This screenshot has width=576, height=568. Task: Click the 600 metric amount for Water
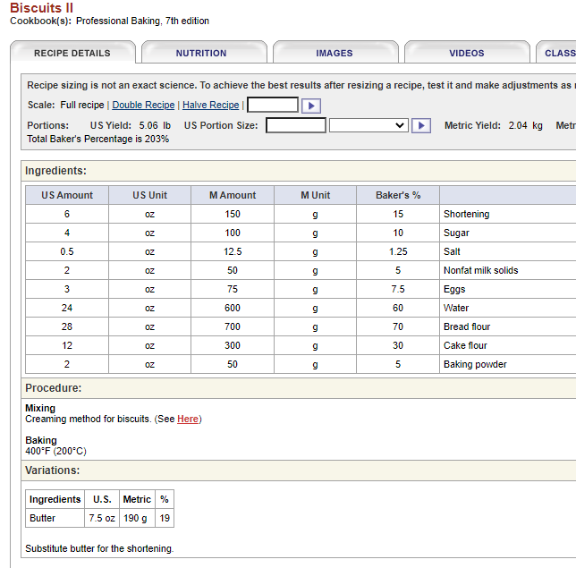pos(233,308)
